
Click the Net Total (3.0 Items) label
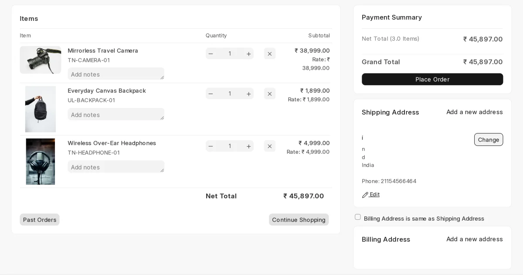tap(391, 39)
